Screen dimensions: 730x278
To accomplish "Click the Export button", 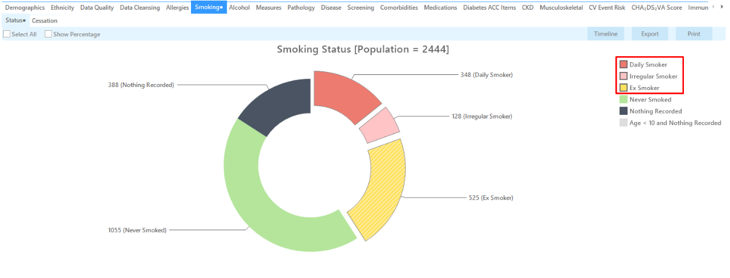I will coord(650,34).
